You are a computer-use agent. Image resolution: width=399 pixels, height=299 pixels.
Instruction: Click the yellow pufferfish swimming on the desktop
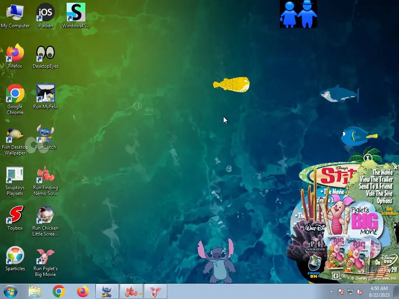pyautogui.click(x=231, y=84)
